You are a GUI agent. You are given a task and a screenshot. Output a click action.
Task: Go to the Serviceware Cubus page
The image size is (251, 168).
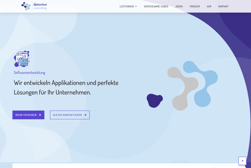click(x=156, y=7)
